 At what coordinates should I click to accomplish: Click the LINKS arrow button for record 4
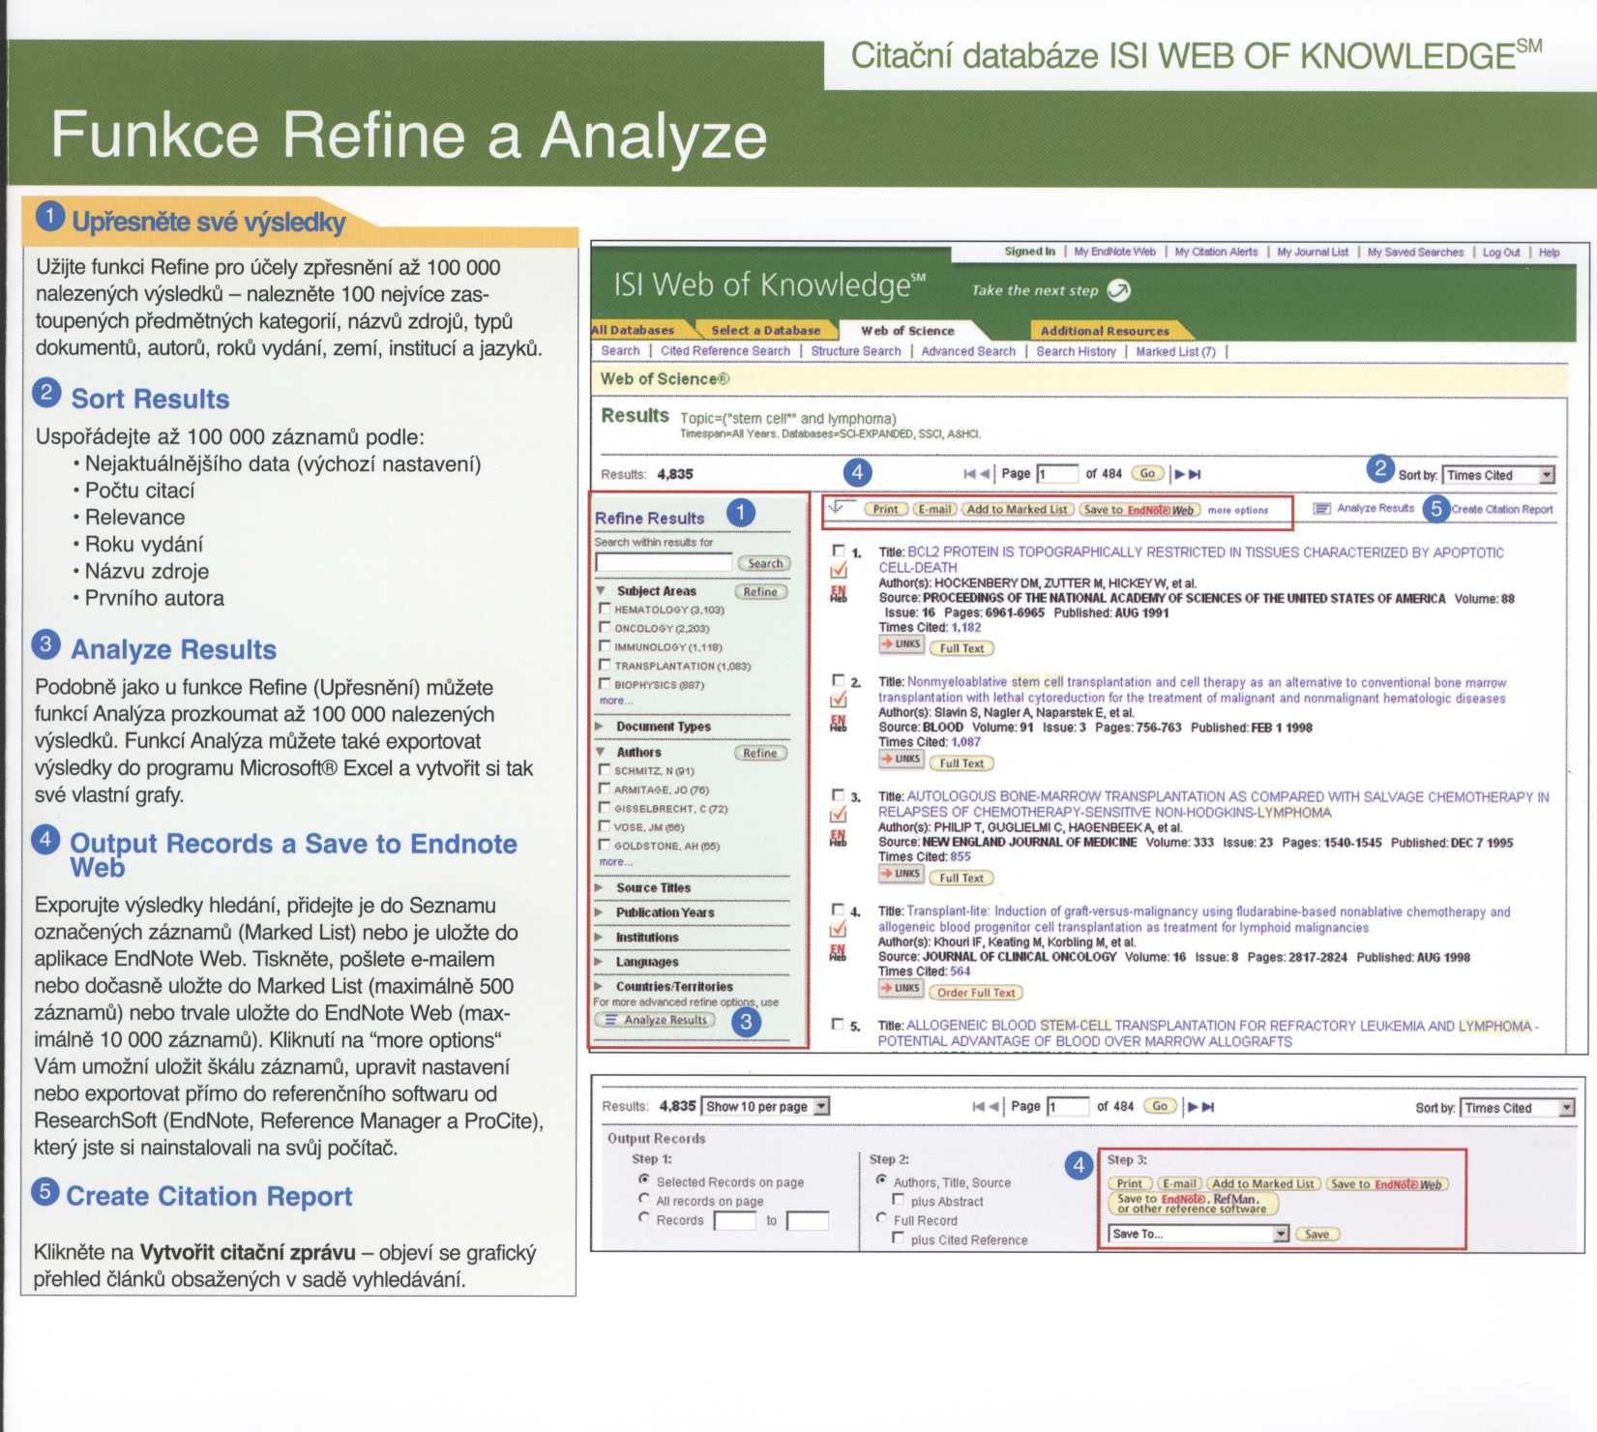point(901,988)
